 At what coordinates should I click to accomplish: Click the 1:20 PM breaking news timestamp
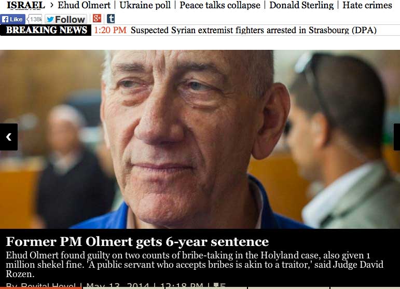(110, 30)
